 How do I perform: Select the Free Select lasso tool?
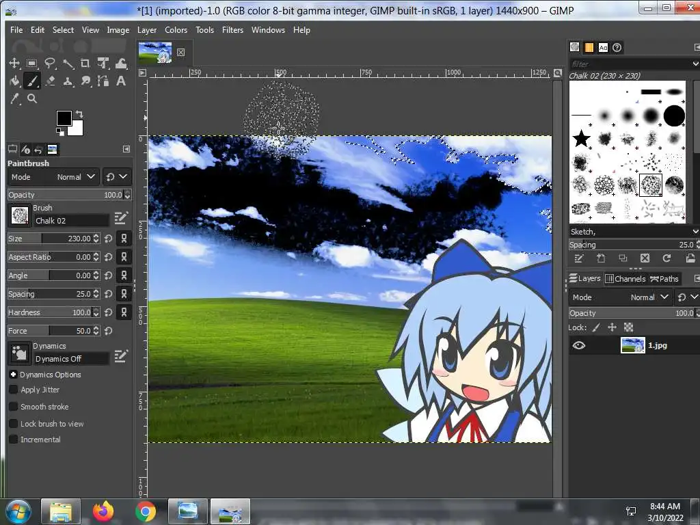tap(49, 64)
